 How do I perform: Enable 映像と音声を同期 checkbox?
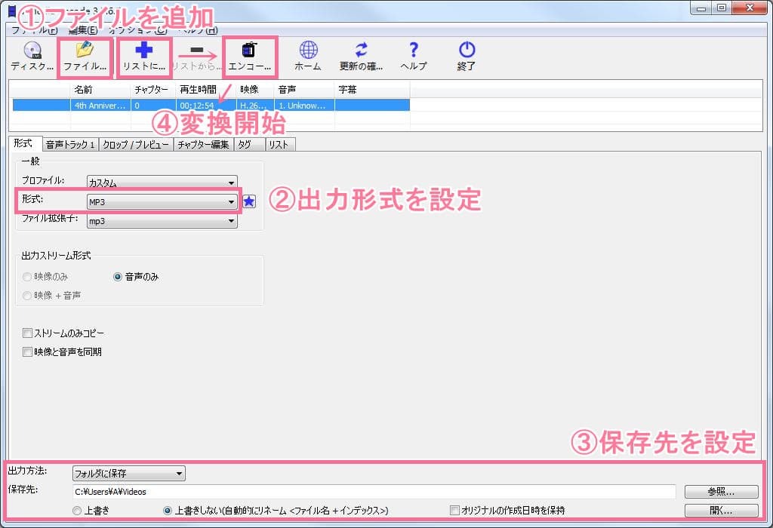(28, 352)
